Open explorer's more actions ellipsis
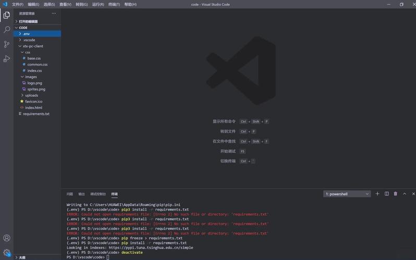 coord(54,14)
